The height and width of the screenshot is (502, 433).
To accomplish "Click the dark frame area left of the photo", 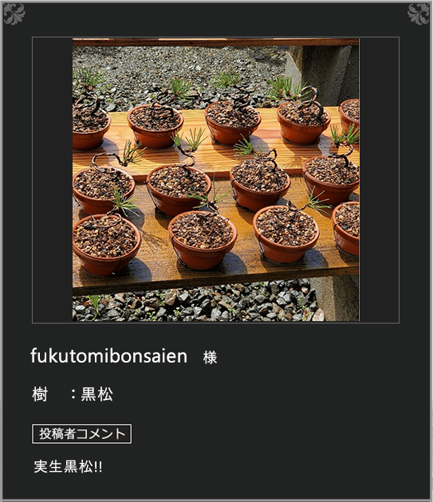I will tap(53, 179).
